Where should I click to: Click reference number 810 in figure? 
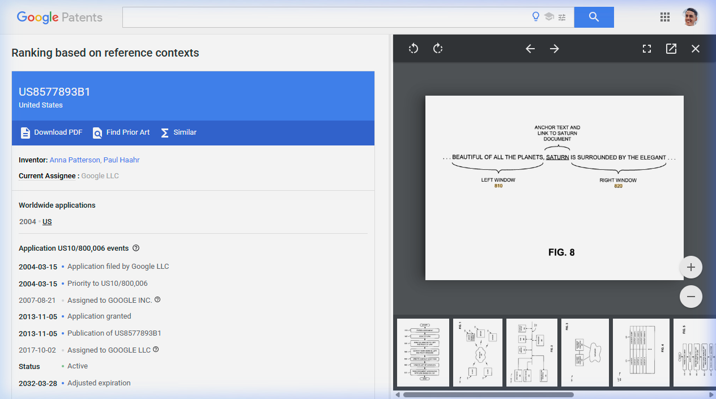498,186
